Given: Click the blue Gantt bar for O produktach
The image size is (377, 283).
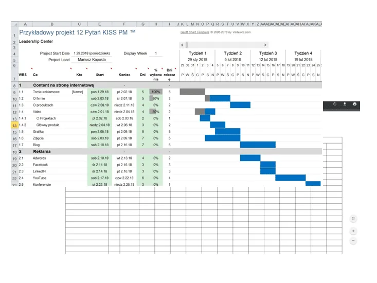Looking at the screenshot, I should pos(240,105).
